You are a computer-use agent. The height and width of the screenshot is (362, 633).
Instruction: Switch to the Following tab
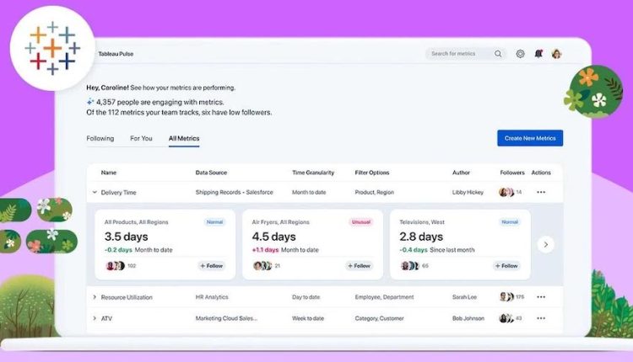(x=100, y=138)
